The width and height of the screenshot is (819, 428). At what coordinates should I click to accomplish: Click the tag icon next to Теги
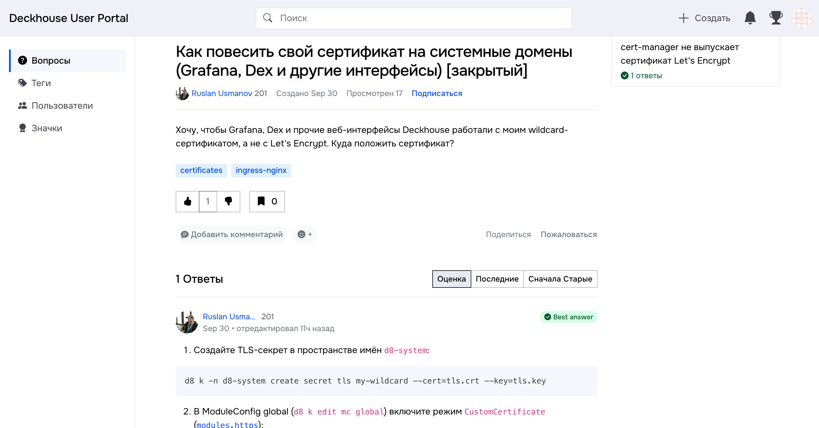pyautogui.click(x=22, y=83)
